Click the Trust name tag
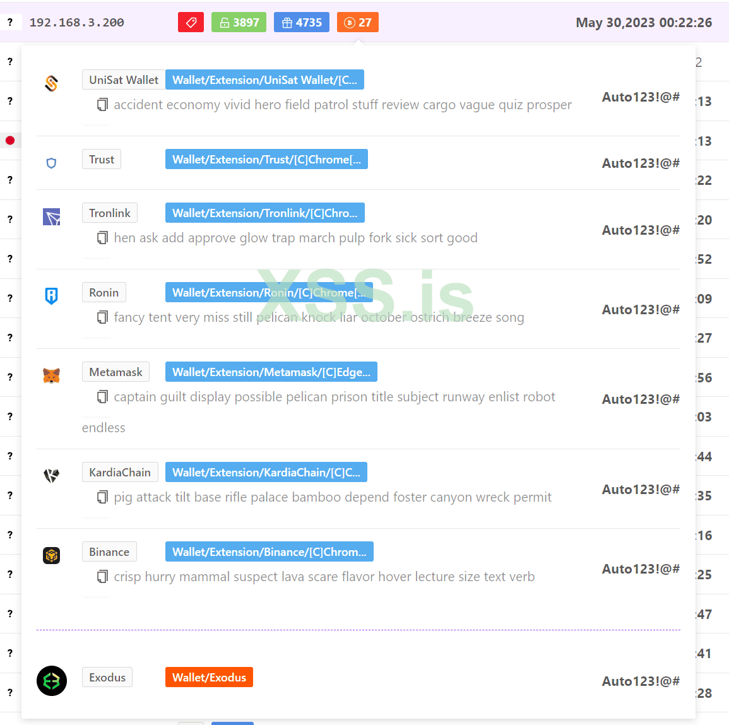The height and width of the screenshot is (725, 729). tap(102, 160)
